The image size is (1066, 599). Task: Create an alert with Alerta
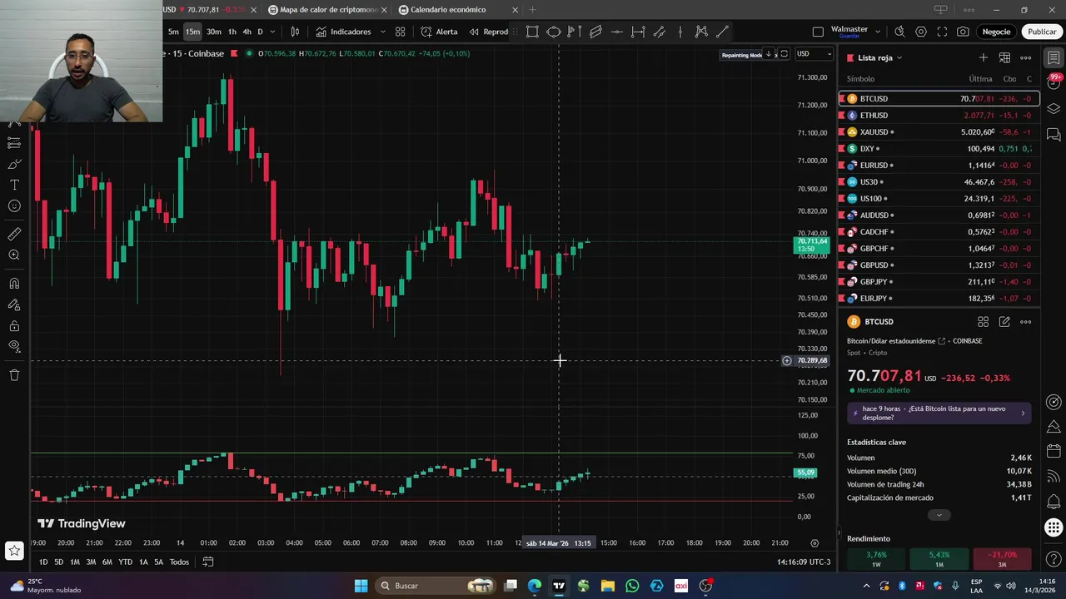point(439,32)
